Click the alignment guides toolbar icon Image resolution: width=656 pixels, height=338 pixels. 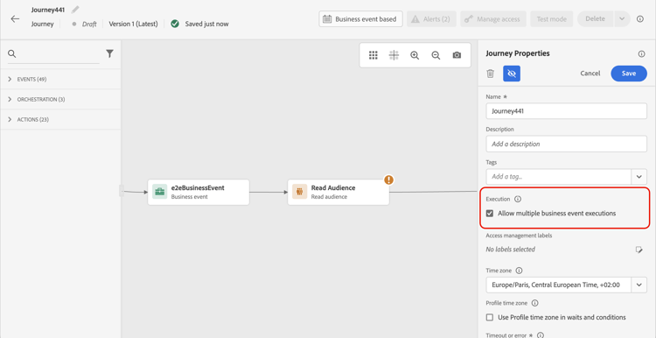coord(394,55)
